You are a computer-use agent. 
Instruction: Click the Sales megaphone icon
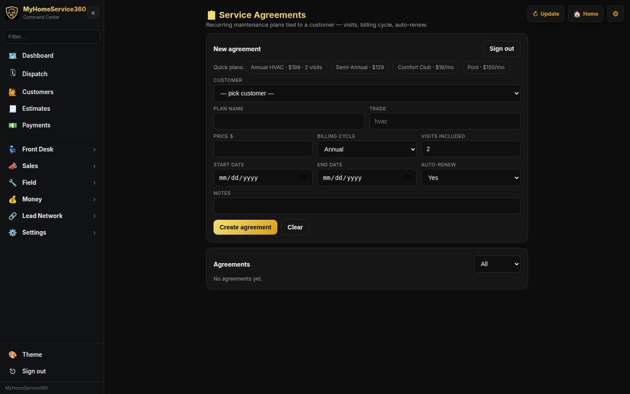tap(13, 166)
